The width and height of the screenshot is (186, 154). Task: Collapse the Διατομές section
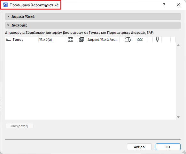click(8, 25)
